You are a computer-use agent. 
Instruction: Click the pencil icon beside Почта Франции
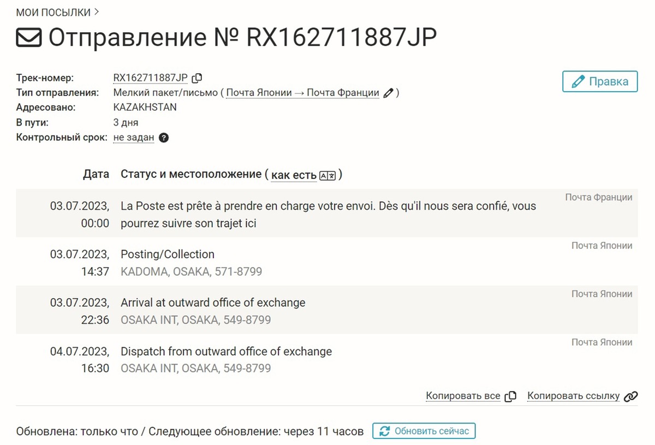388,93
